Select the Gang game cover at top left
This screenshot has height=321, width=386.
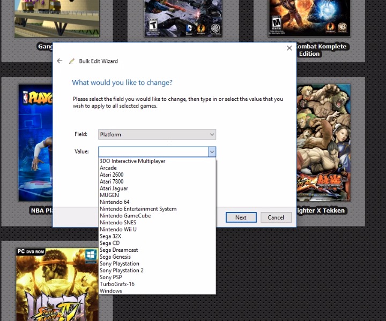click(57, 18)
